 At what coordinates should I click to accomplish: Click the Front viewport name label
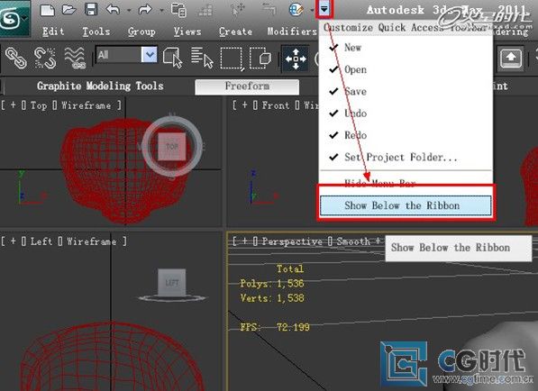(276, 105)
